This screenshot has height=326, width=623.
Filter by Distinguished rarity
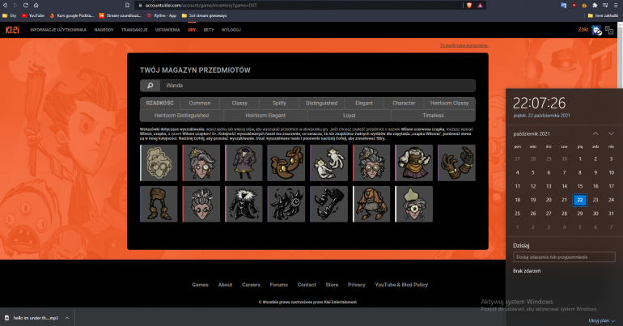click(321, 104)
